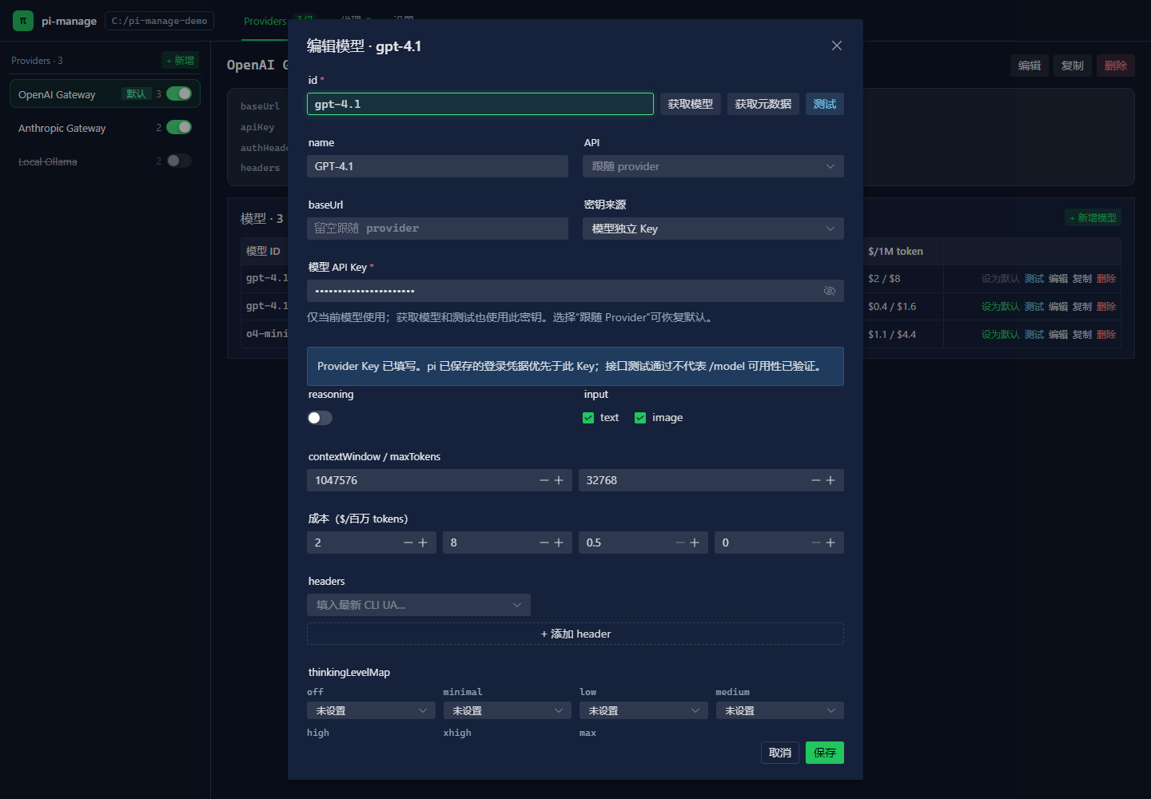The image size is (1151, 799).
Task: Increase the 0 cost value
Action: pyautogui.click(x=830, y=543)
